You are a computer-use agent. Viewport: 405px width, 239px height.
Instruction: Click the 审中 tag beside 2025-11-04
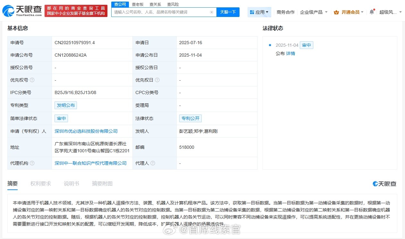coord(307,45)
